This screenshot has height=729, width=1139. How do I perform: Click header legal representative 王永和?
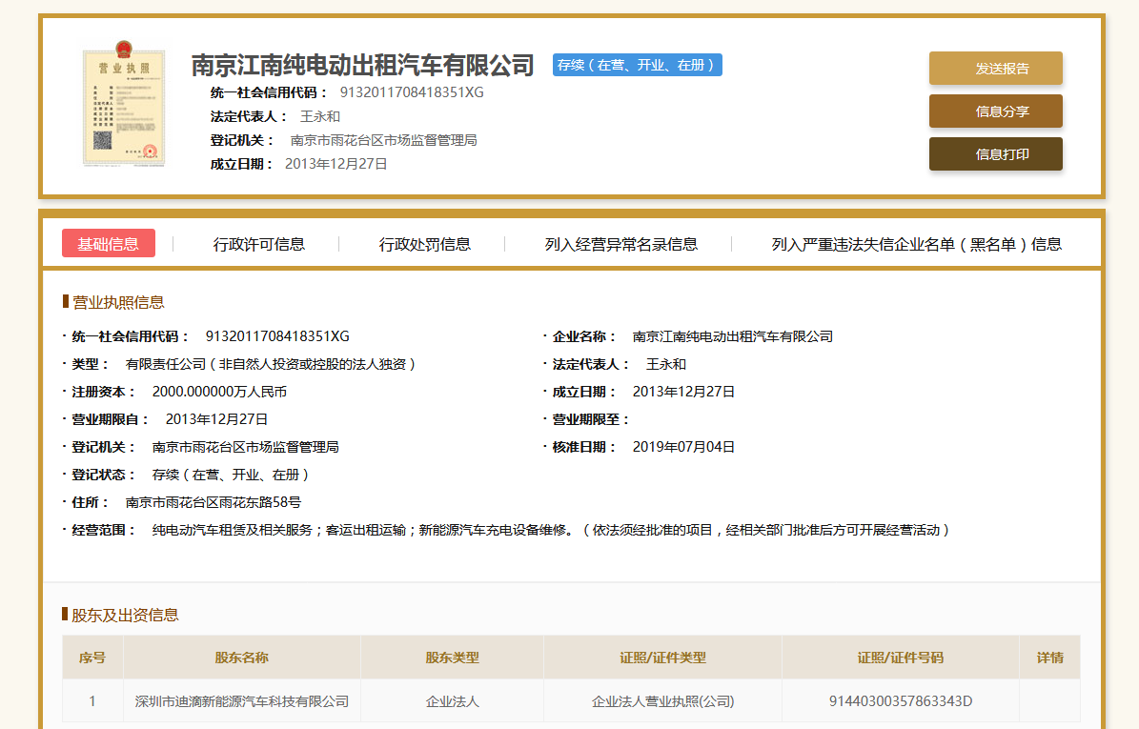tap(320, 116)
